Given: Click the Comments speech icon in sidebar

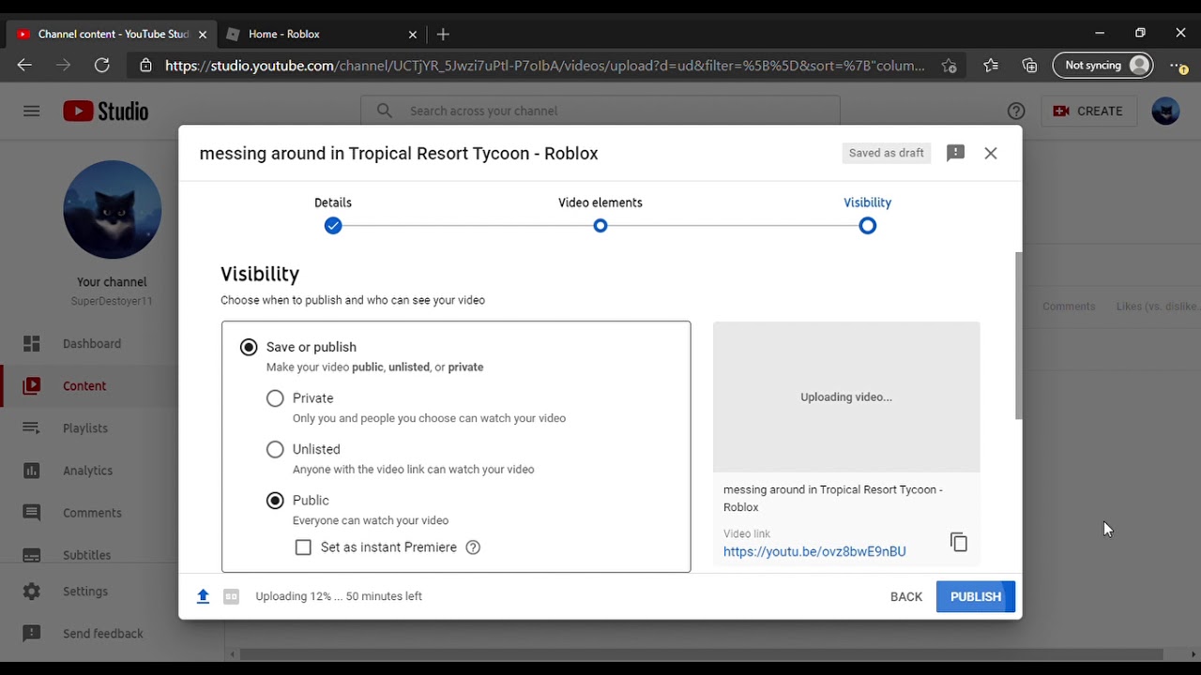Looking at the screenshot, I should pos(32,513).
